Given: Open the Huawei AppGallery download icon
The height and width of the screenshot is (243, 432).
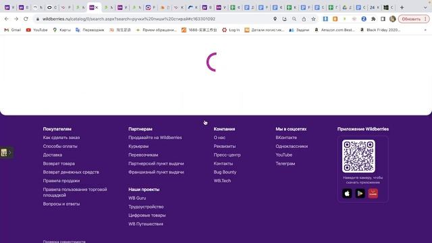Looking at the screenshot, I should (x=373, y=194).
